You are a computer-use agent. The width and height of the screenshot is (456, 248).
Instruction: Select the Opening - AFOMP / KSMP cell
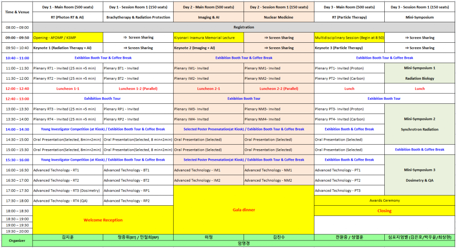coord(68,38)
